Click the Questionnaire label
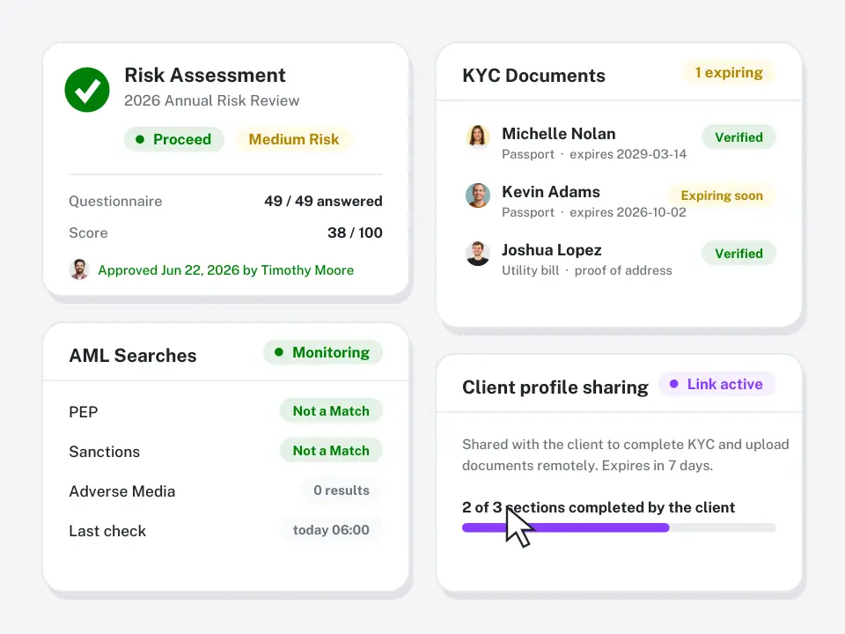The height and width of the screenshot is (634, 845). click(x=115, y=201)
